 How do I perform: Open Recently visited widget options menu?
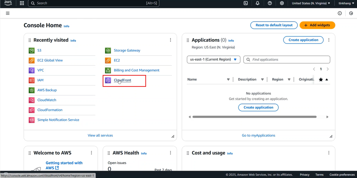point(171,40)
